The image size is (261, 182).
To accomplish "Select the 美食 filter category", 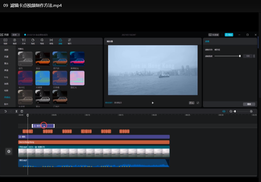I will pos(6,70).
